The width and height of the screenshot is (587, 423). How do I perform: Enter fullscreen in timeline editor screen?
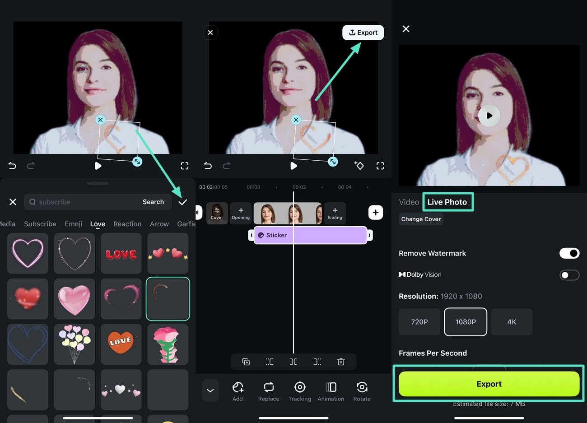(380, 166)
